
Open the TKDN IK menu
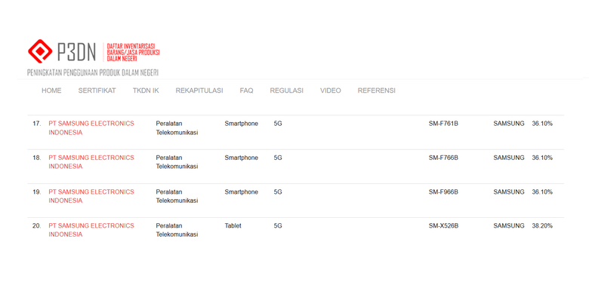[146, 90]
